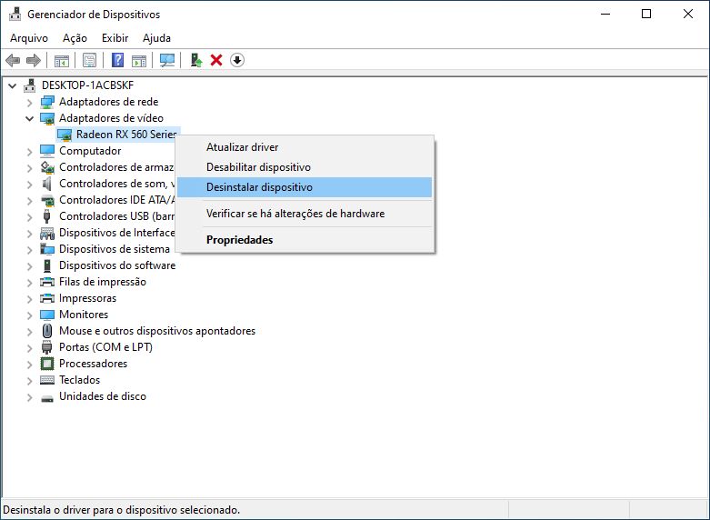Screen dimensions: 710x520
Task: Minimize the Gerenciador de Dispositivos window
Action: 605,14
